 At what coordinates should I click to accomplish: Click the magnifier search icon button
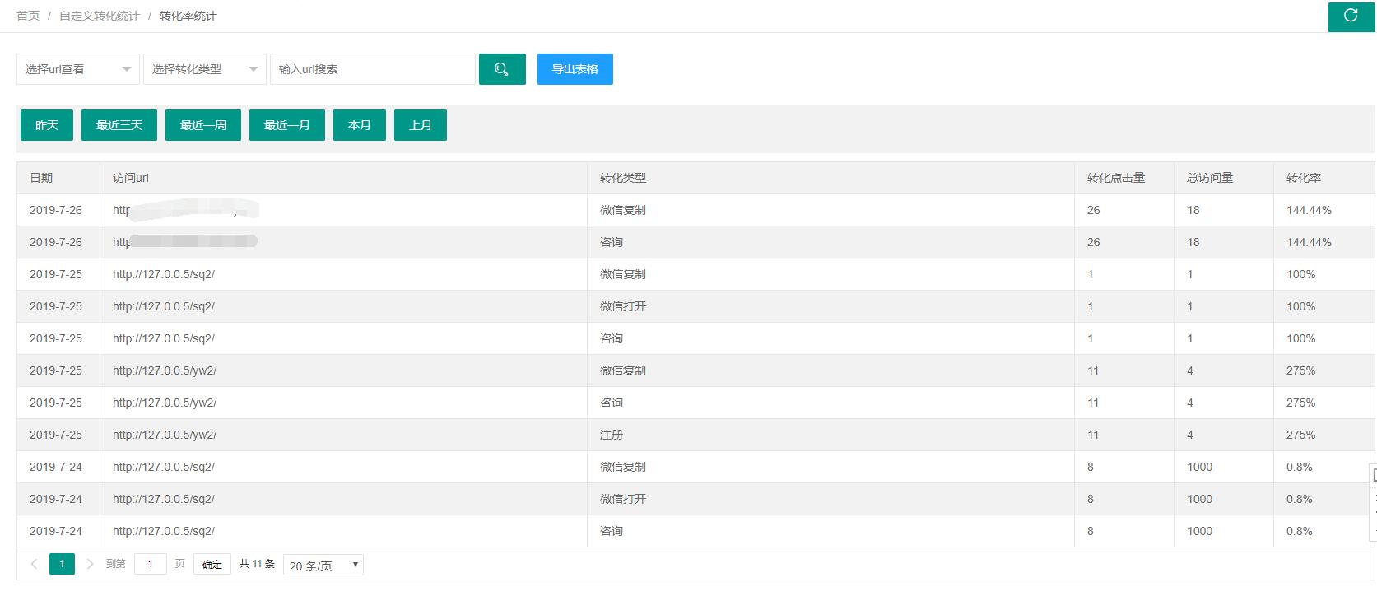pyautogui.click(x=502, y=69)
